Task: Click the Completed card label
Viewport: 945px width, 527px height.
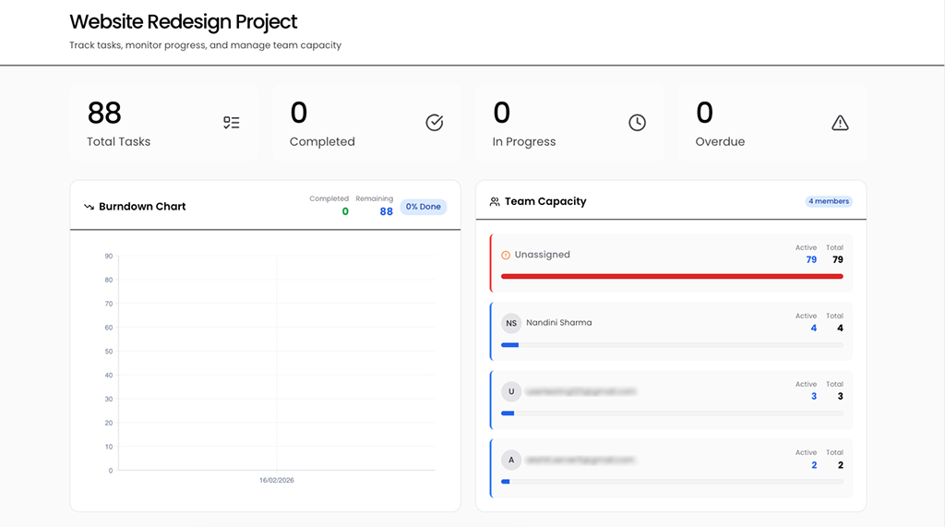Action: point(322,142)
